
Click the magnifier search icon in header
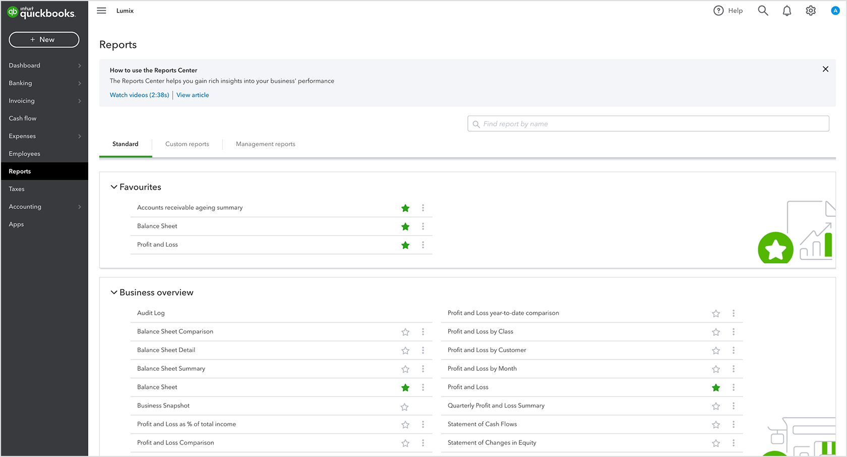click(763, 11)
